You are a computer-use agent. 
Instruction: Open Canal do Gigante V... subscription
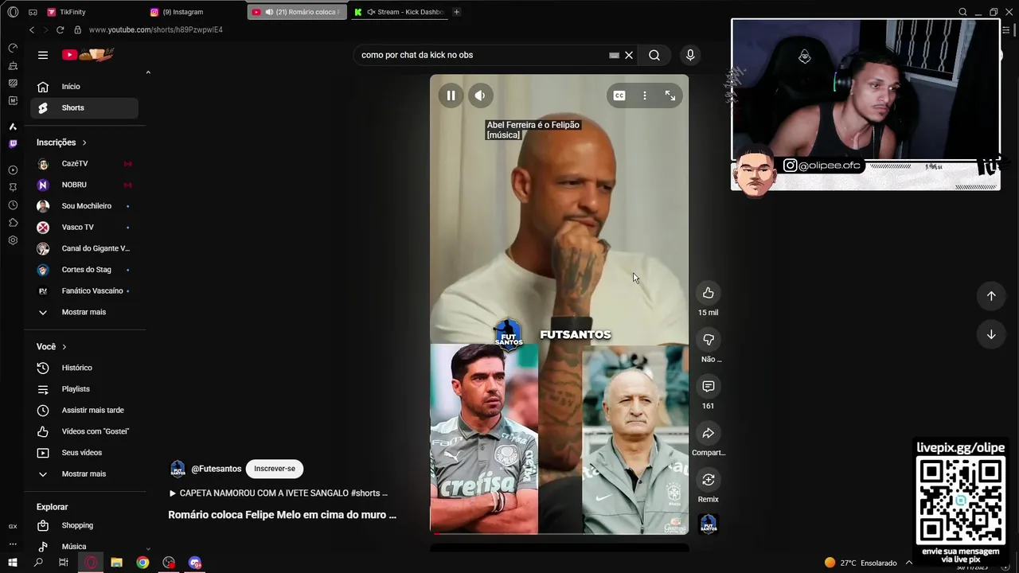click(x=84, y=248)
